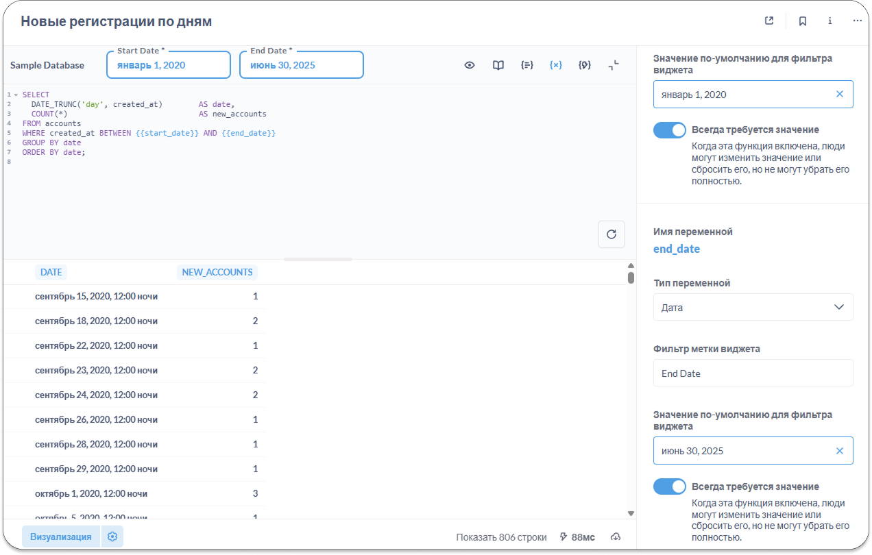The width and height of the screenshot is (872, 555).
Task: Click the format query icon
Action: 527,65
